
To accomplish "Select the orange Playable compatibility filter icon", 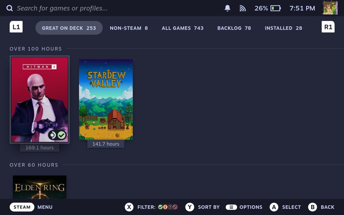I will [x=165, y=207].
